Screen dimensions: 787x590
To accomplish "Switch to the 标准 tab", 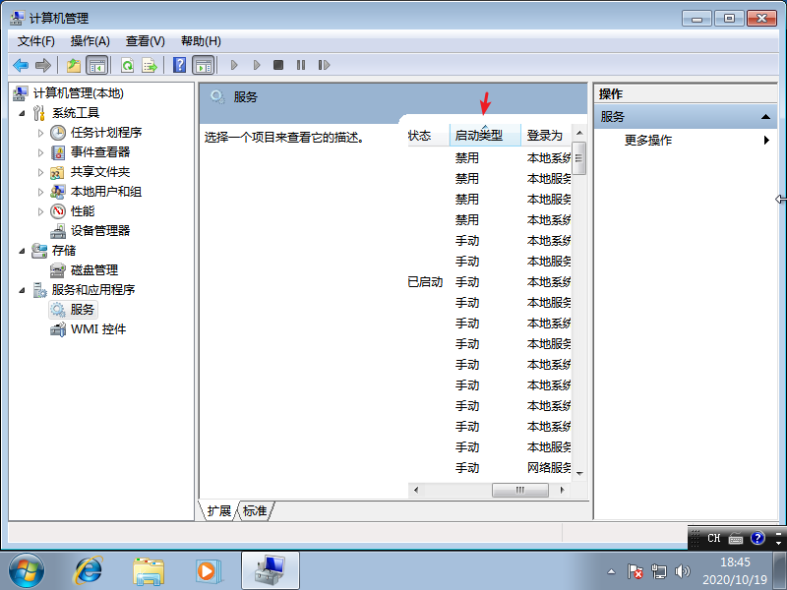I will tap(254, 510).
